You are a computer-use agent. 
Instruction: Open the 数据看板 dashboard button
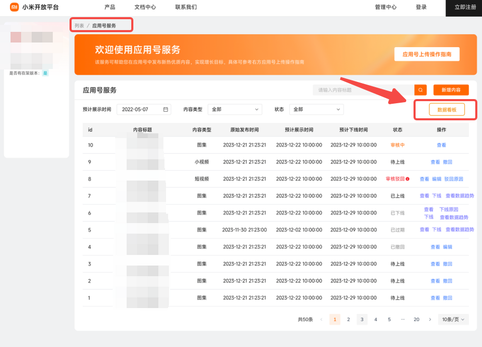click(x=447, y=110)
